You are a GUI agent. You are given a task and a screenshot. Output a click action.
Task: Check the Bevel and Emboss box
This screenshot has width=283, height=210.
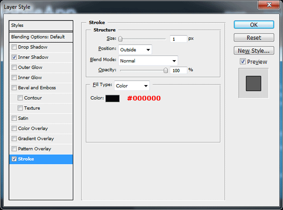coord(14,88)
